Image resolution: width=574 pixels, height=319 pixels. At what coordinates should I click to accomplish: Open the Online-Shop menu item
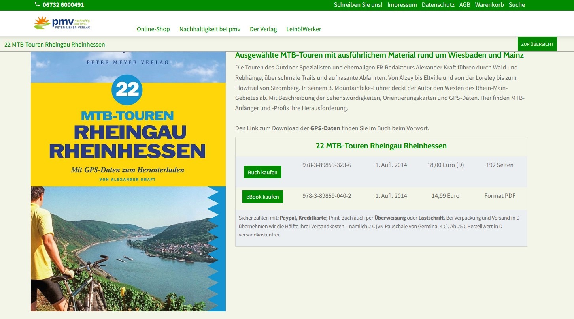pyautogui.click(x=153, y=29)
